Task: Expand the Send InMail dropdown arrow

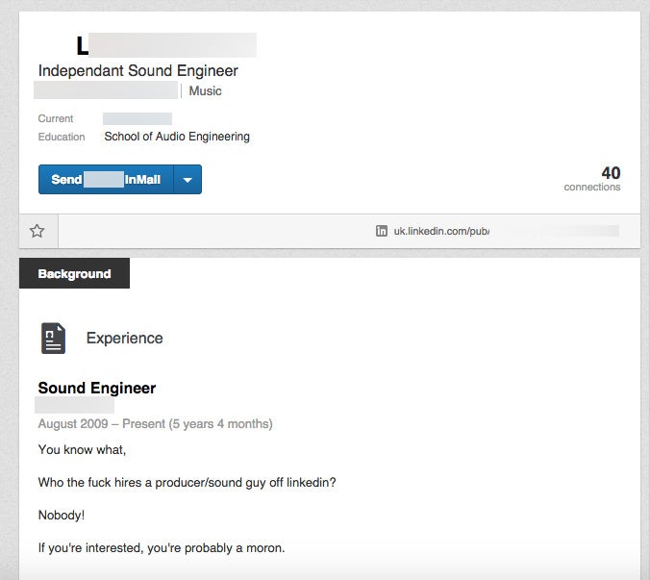Action: point(187,179)
